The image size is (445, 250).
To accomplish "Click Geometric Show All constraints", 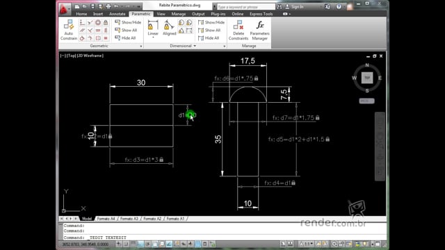I will coord(126,30).
